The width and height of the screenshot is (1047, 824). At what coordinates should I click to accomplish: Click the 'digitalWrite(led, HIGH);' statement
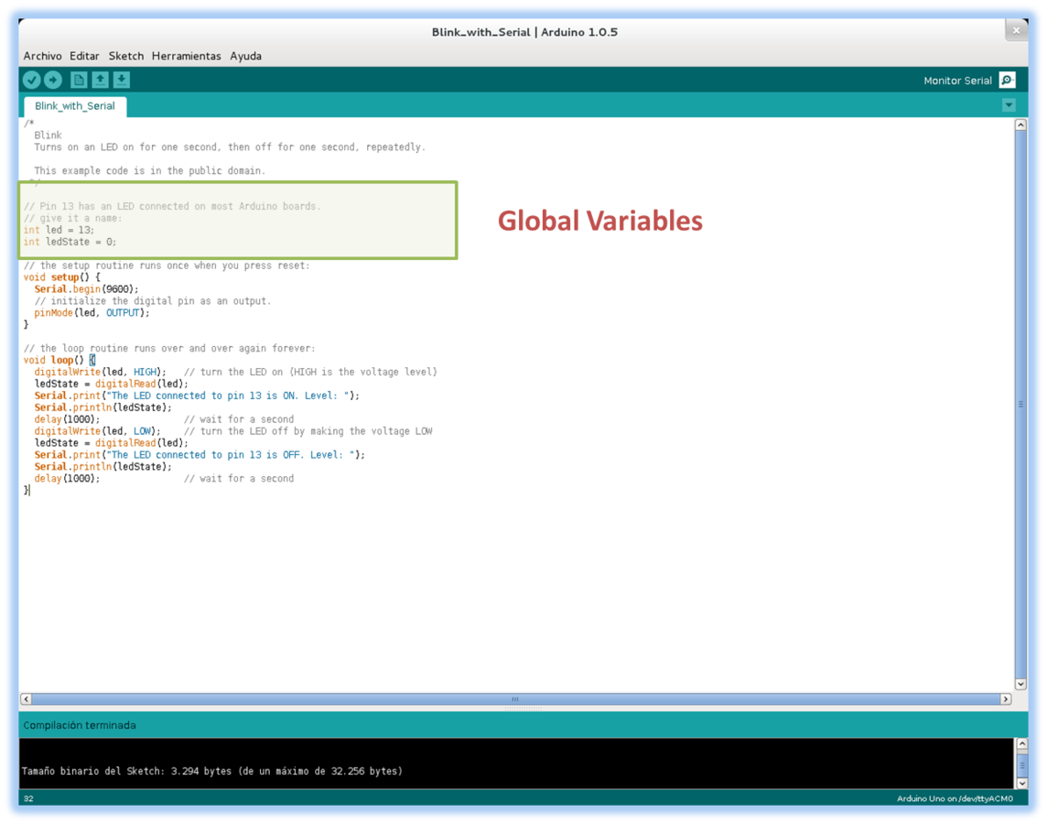point(100,373)
